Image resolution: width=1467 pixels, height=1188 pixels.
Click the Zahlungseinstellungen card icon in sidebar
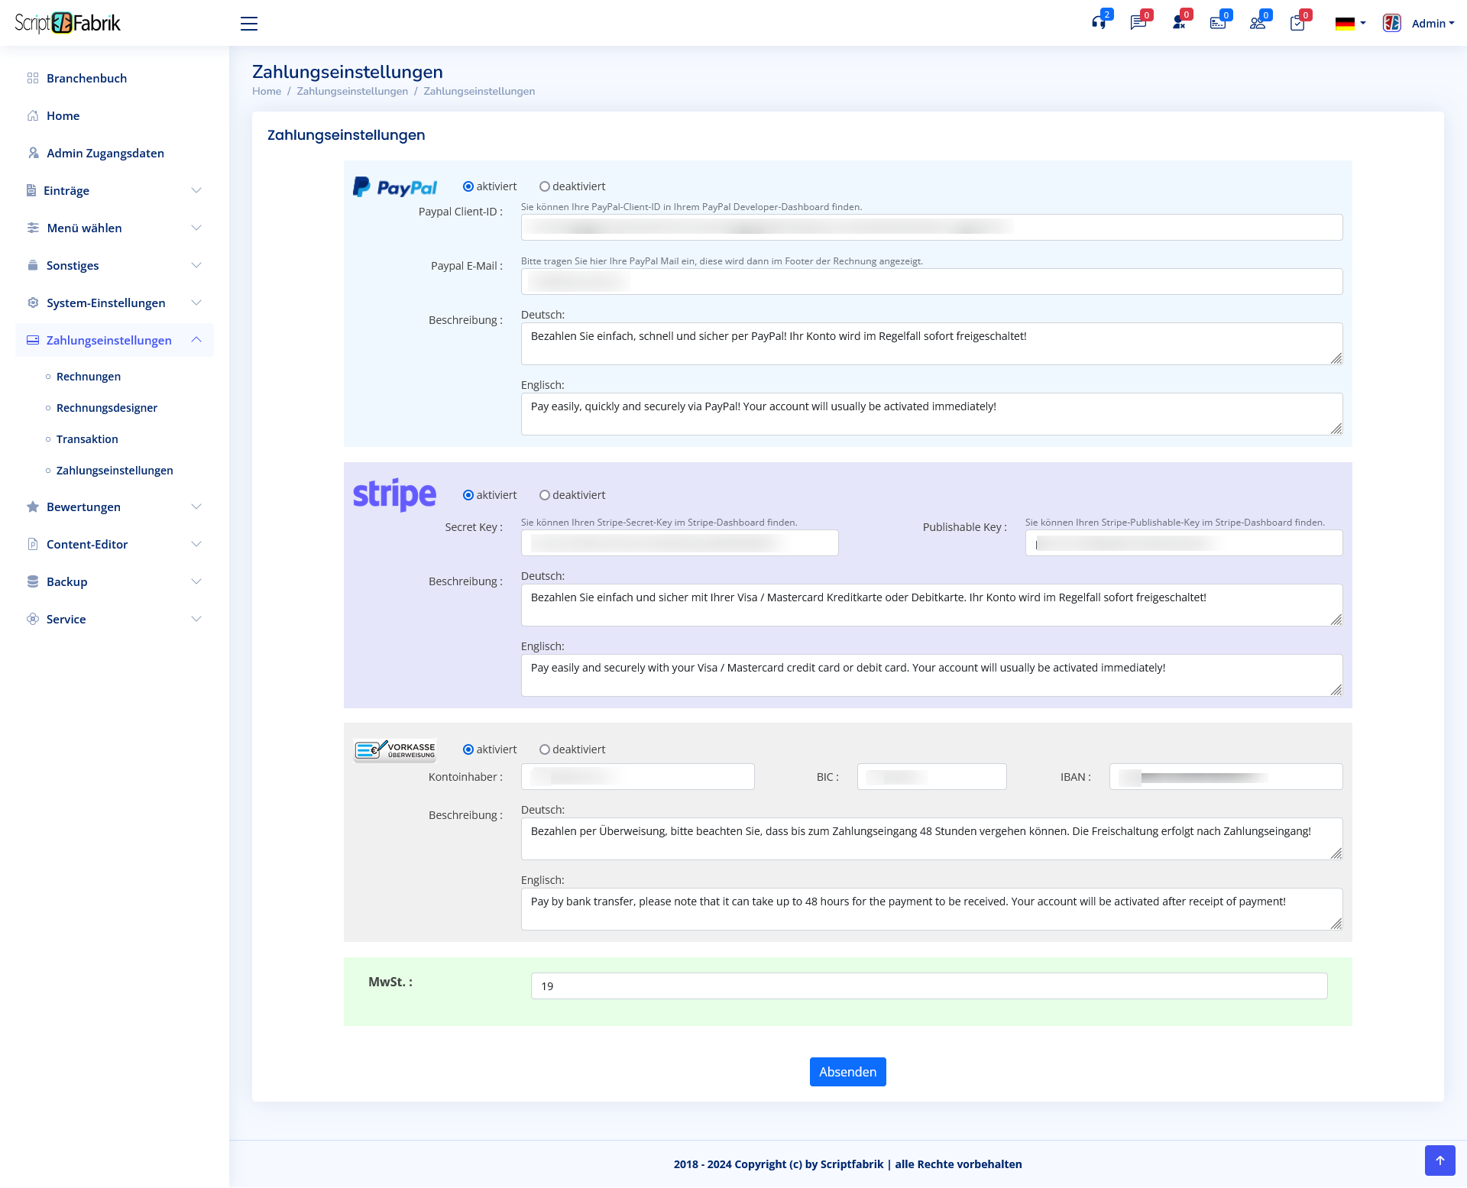coord(33,340)
